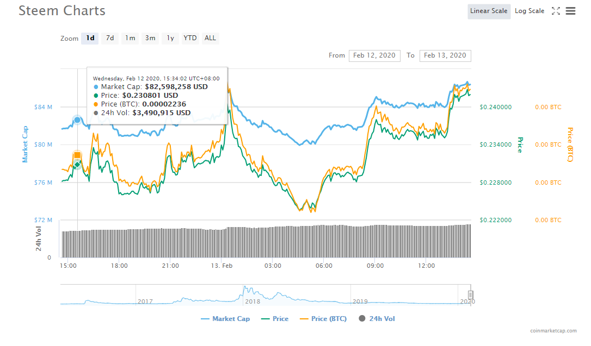Toggle Price (BTC) series in legend

click(x=323, y=319)
